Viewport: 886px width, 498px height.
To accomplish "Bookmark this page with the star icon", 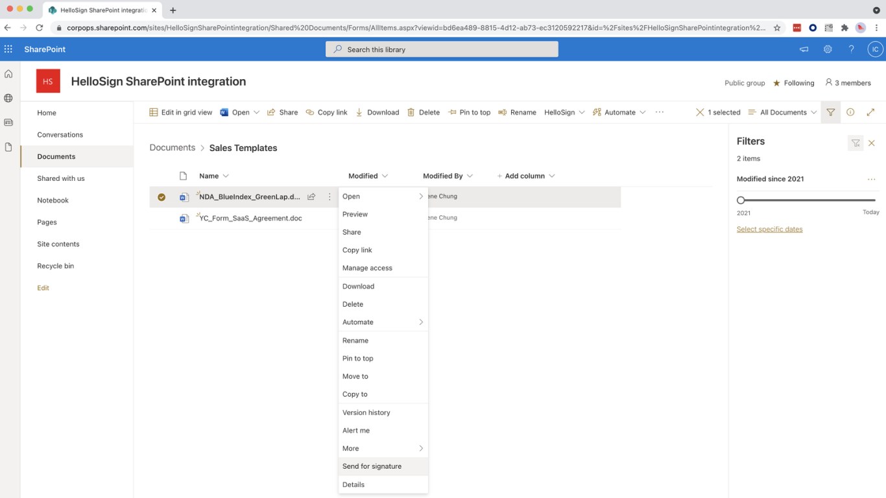I will click(777, 28).
